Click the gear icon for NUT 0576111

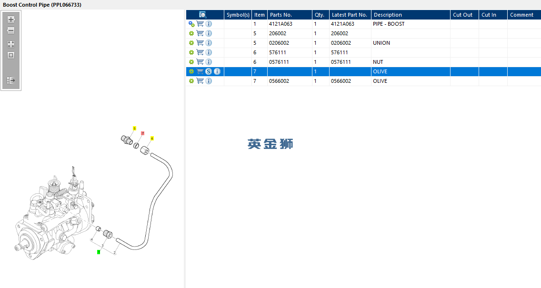coord(191,62)
